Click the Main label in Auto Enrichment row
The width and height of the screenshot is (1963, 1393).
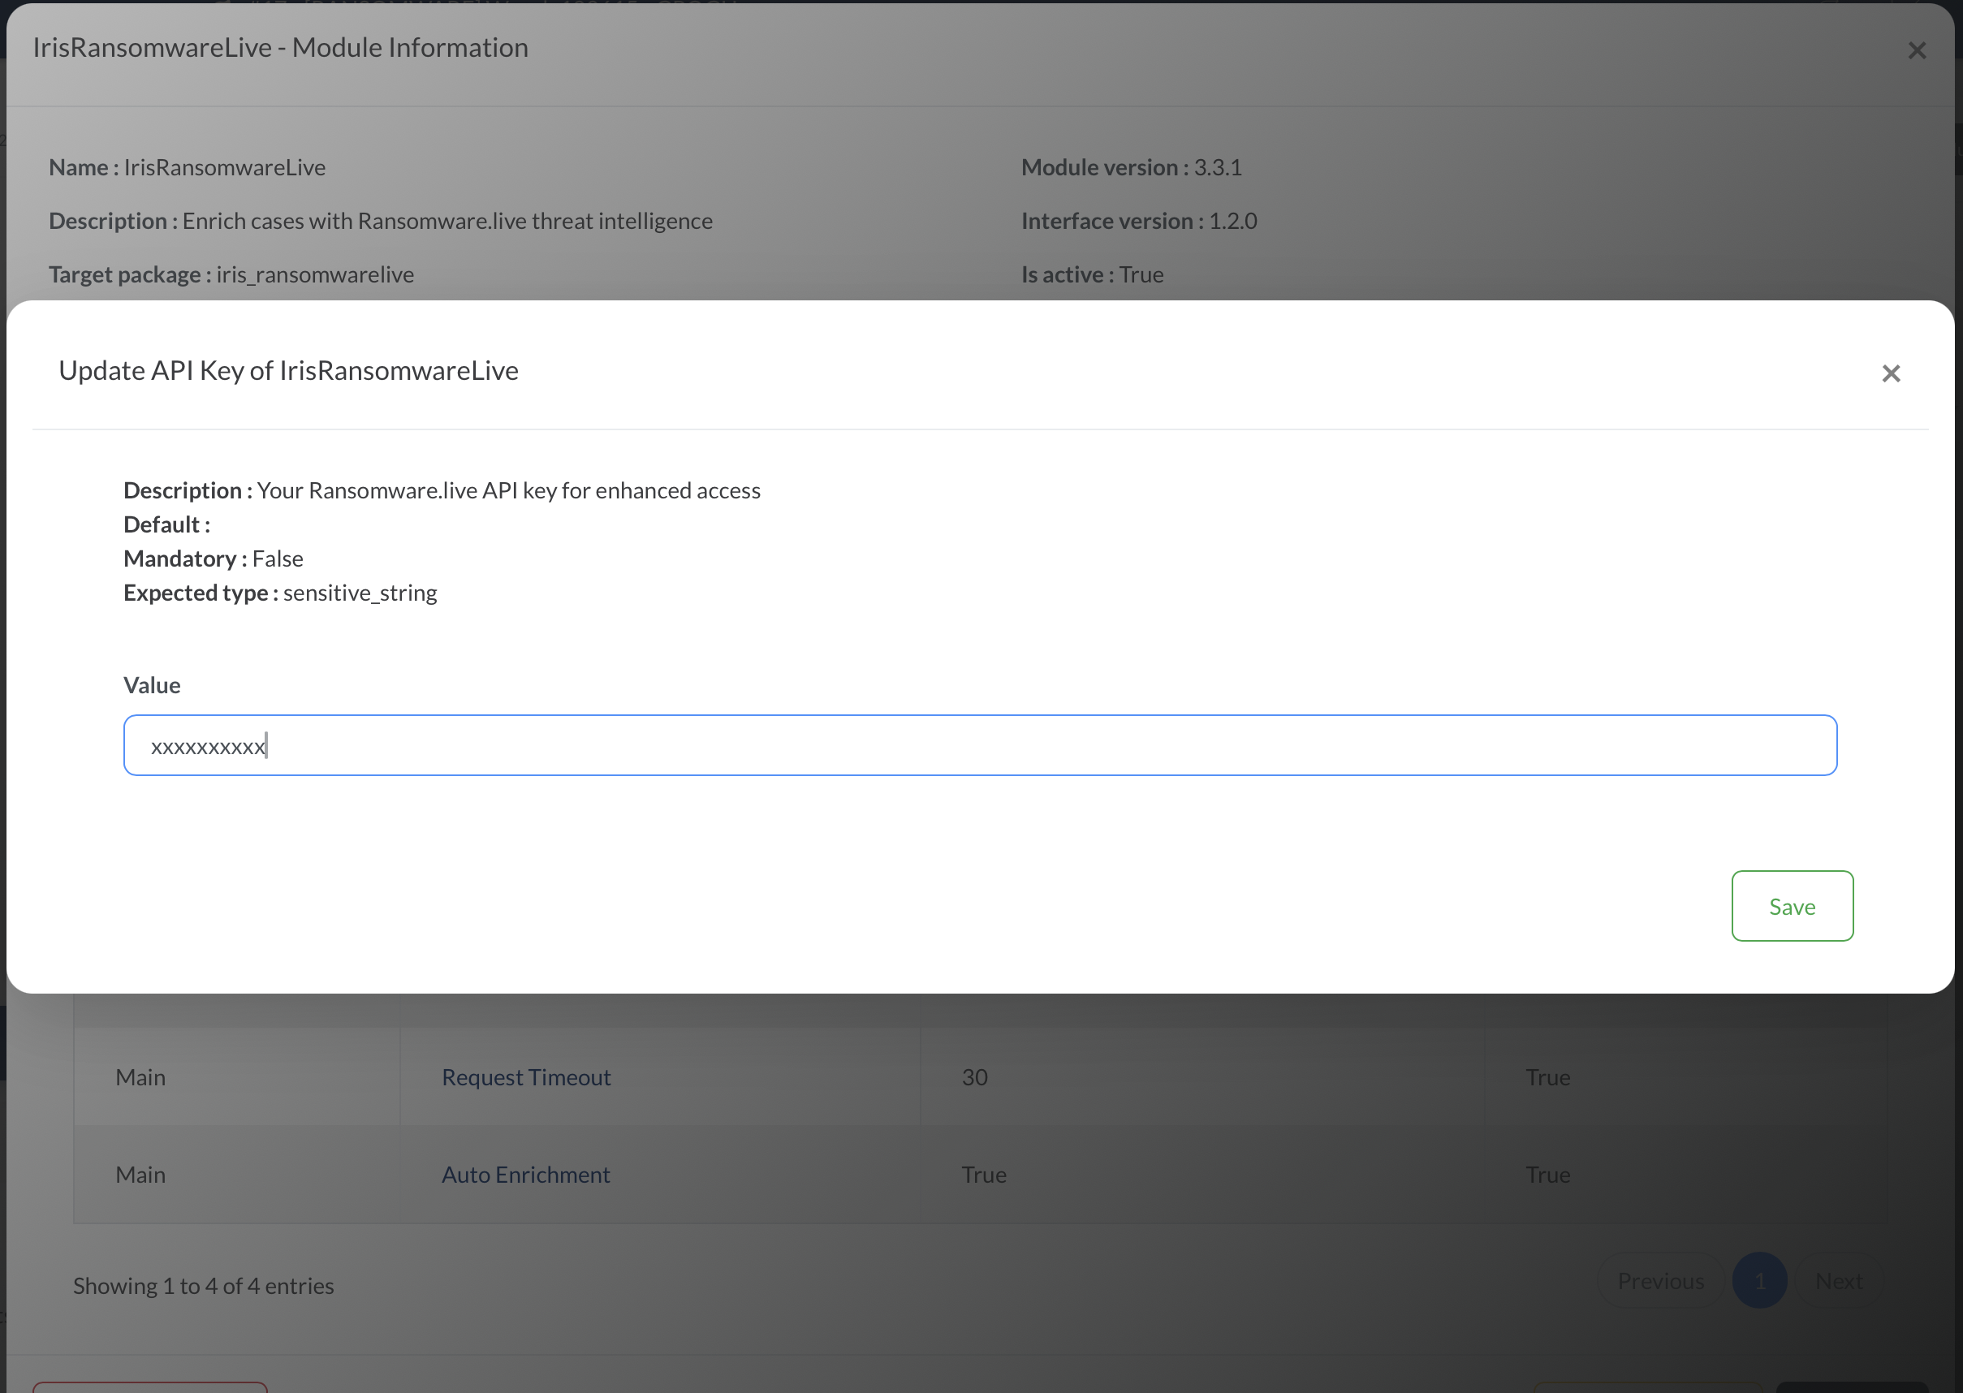click(140, 1175)
